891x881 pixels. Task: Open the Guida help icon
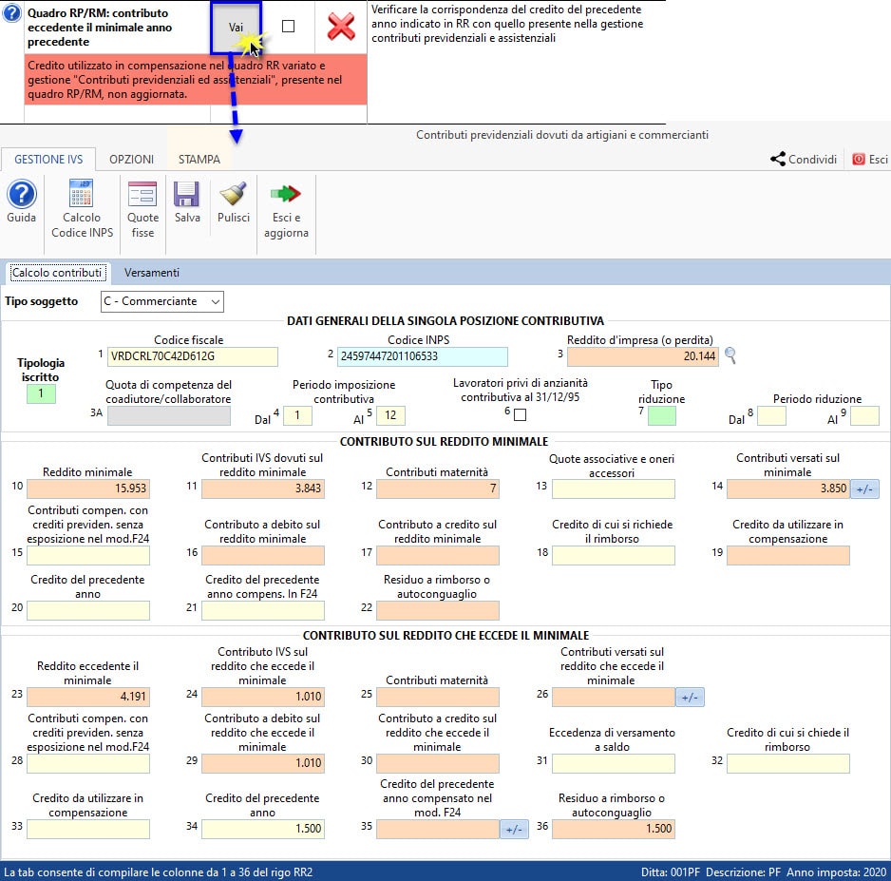pyautogui.click(x=21, y=195)
